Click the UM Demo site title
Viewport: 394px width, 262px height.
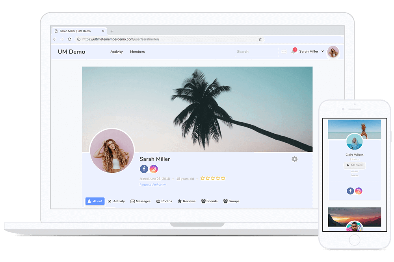pos(71,52)
